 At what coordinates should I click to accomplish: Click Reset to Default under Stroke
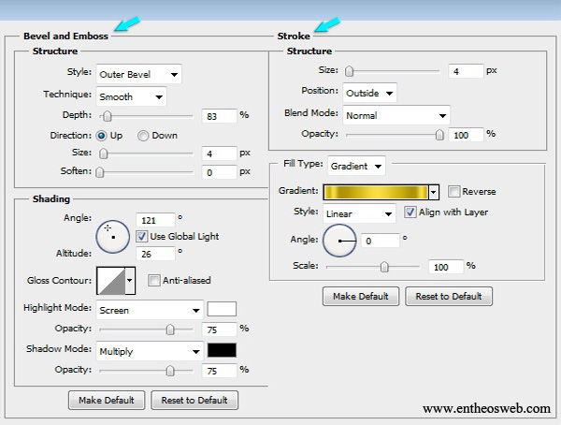point(449,297)
